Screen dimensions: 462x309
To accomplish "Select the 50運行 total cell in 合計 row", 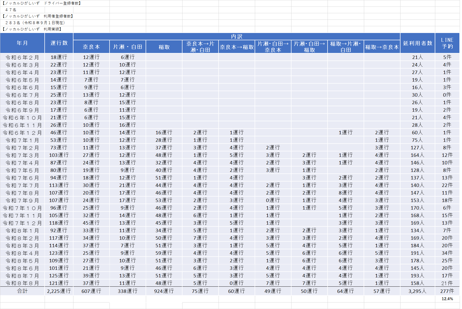I will click(309, 291).
